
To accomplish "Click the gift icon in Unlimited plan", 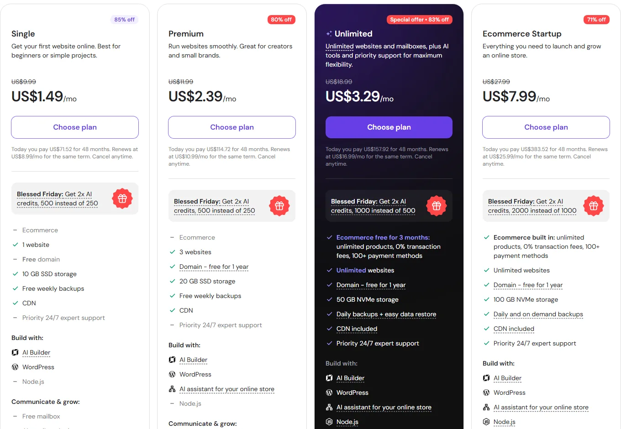I will (437, 206).
